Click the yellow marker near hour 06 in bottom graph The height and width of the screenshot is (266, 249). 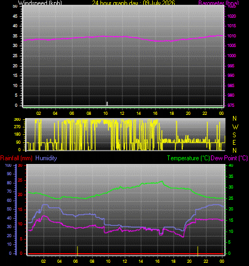77,251
